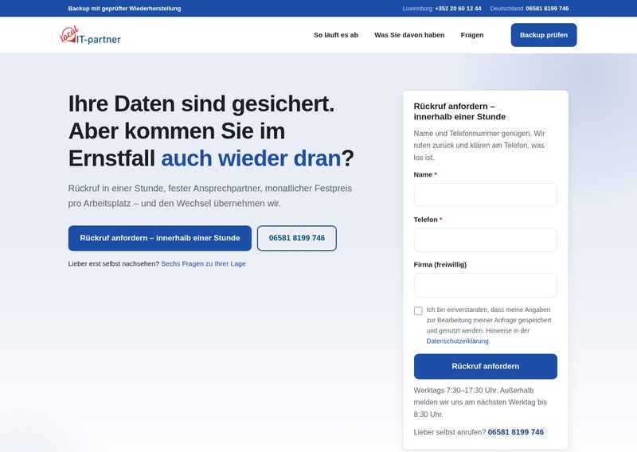Click the form title 'Rückruf anfordern – innerhalb einer Stunde'
Viewport: 637px width, 452px height.
click(x=459, y=111)
